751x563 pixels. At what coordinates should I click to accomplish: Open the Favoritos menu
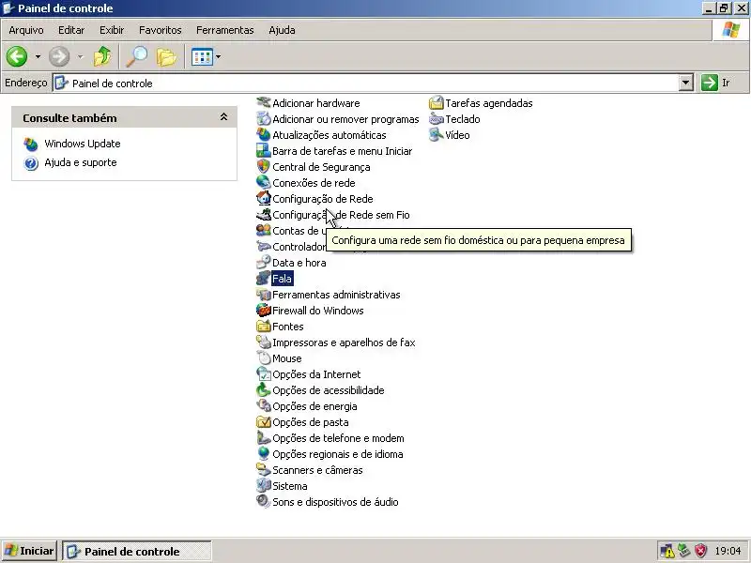click(160, 30)
